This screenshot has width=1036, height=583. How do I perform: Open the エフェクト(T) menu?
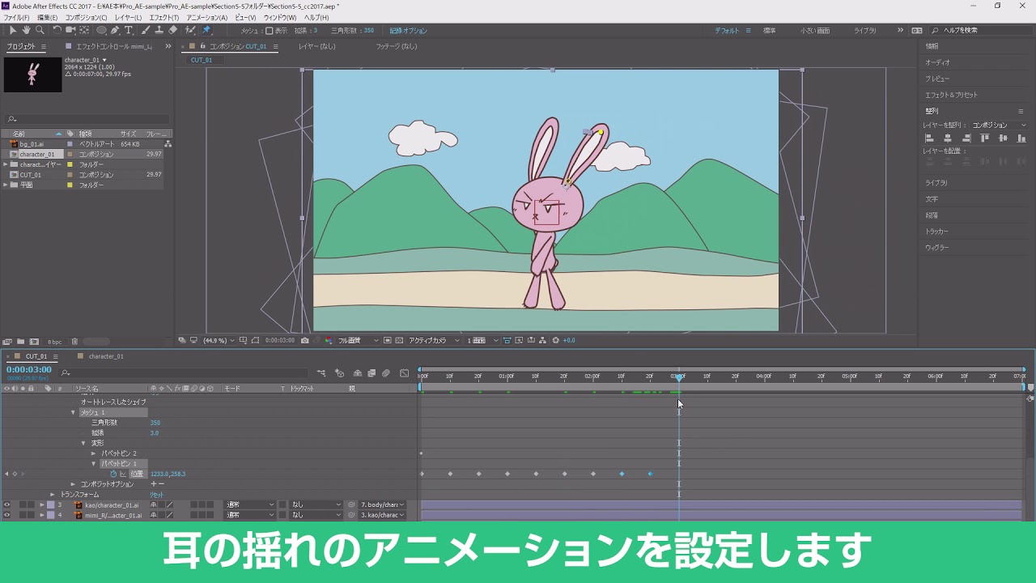coord(164,17)
